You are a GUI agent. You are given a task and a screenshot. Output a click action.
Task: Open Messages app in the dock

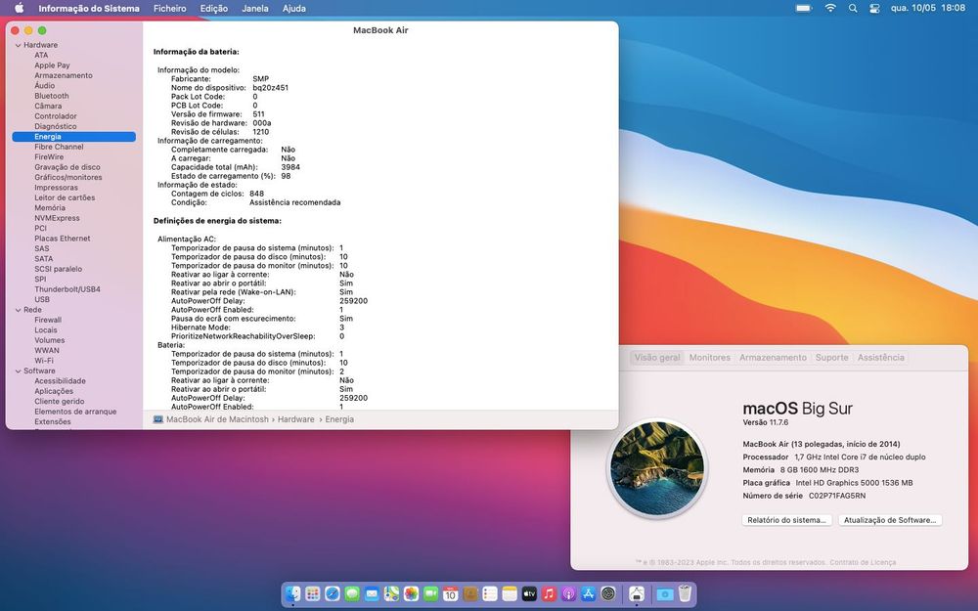click(x=352, y=594)
